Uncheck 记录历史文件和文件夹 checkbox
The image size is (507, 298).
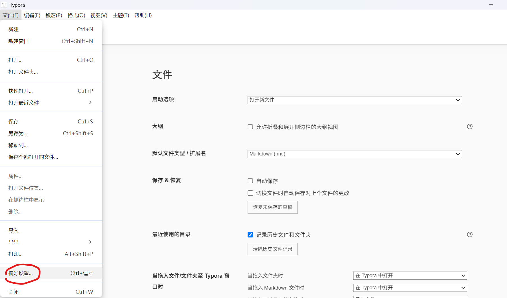(x=250, y=235)
